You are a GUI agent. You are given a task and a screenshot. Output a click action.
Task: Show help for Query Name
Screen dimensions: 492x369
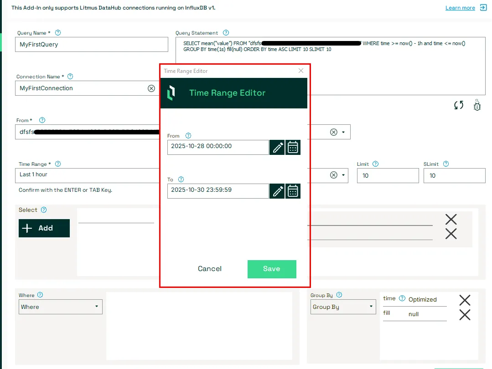click(x=58, y=33)
